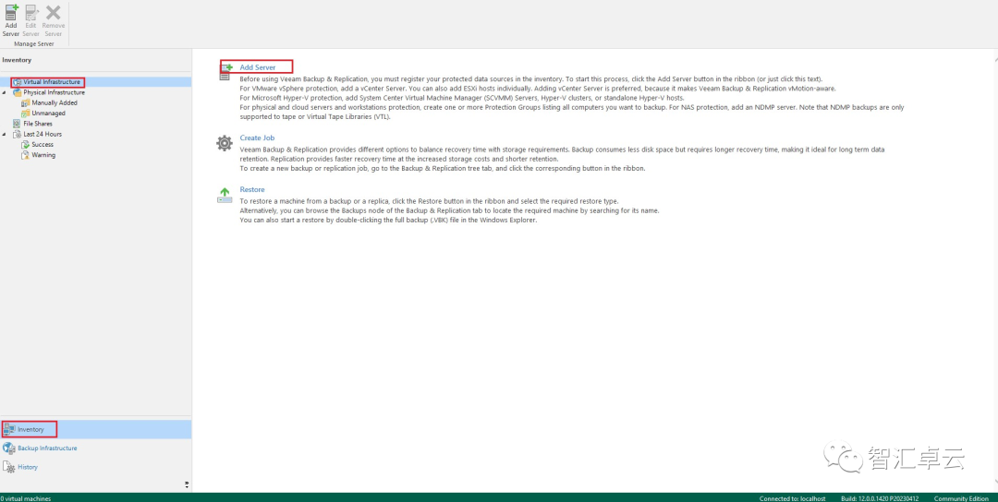Click the Create Job gear icon

click(x=225, y=143)
